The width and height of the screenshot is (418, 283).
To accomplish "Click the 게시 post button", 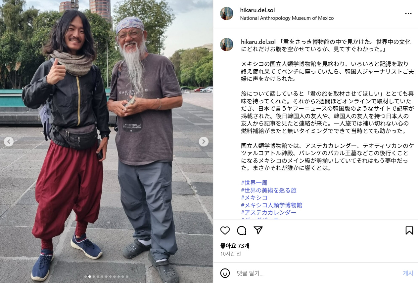I will point(408,273).
